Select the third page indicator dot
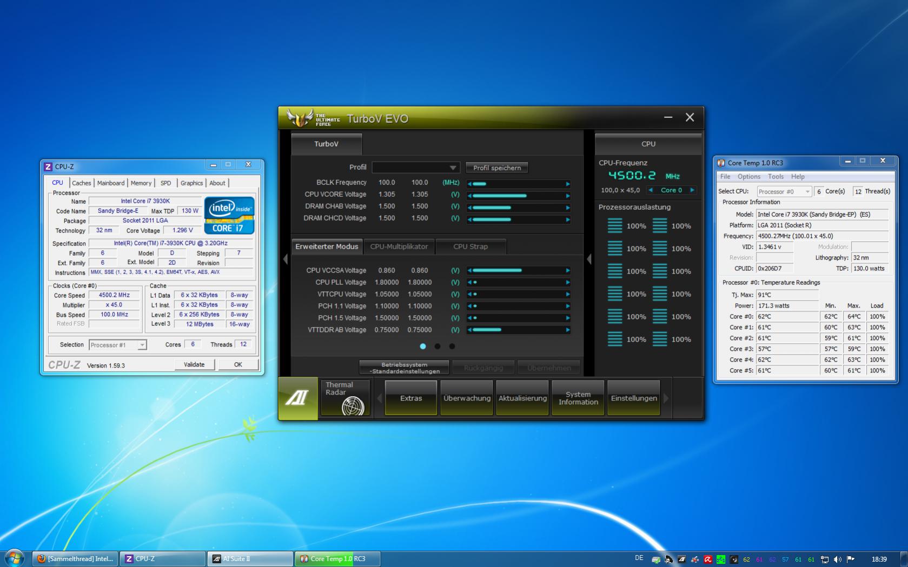Screen dimensions: 908x567 (x=452, y=346)
